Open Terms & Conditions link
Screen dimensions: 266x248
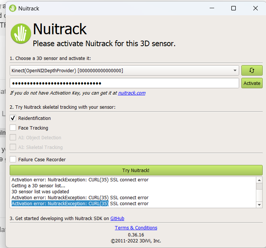click(x=136, y=228)
